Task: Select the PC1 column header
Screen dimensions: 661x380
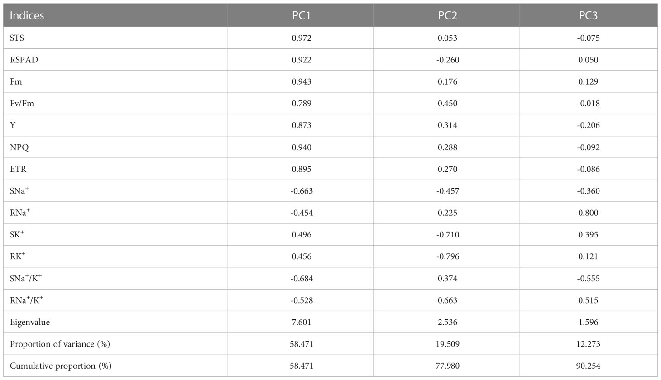Action: (x=301, y=15)
